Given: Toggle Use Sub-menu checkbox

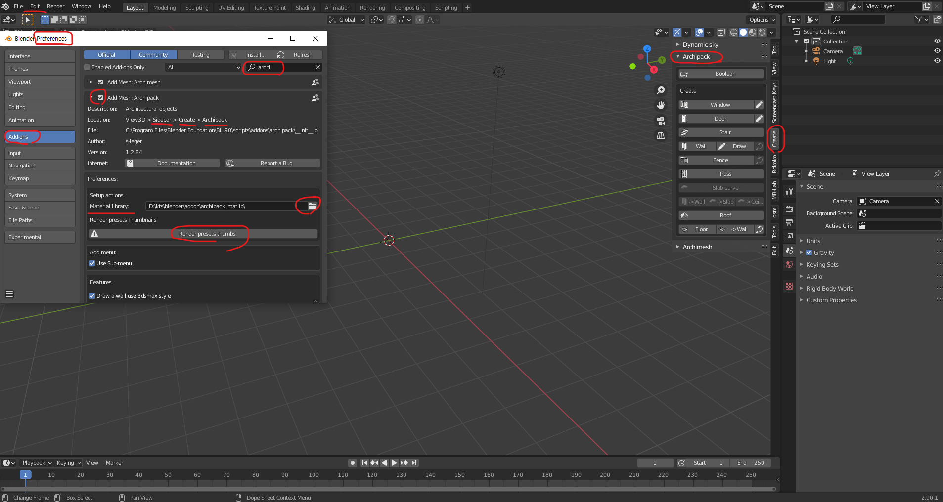Looking at the screenshot, I should pyautogui.click(x=92, y=263).
